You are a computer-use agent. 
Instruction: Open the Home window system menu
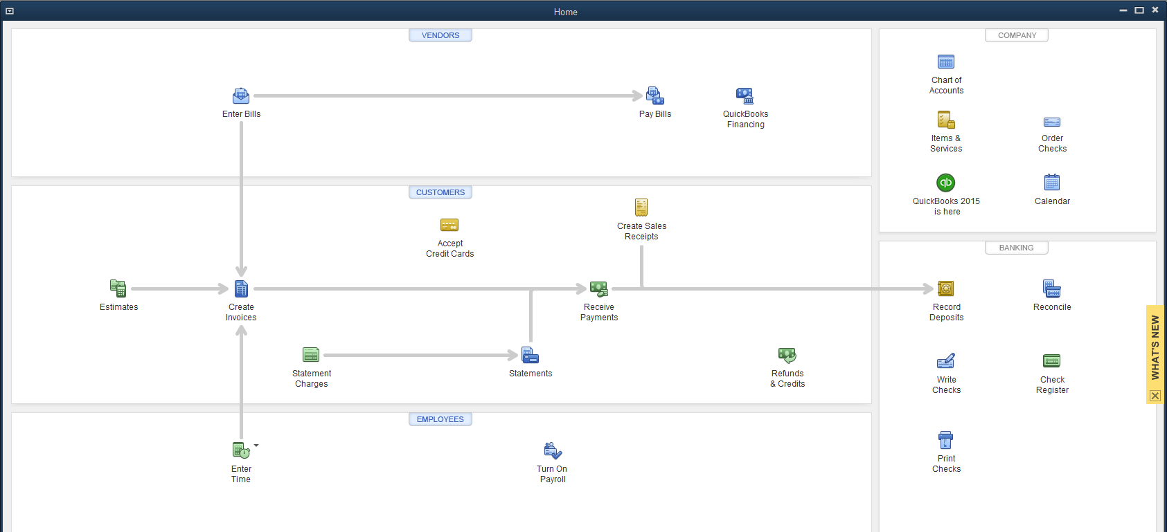click(10, 11)
